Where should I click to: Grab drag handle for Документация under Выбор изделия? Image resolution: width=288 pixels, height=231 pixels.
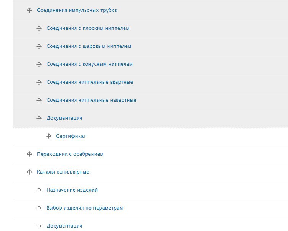[39, 226]
